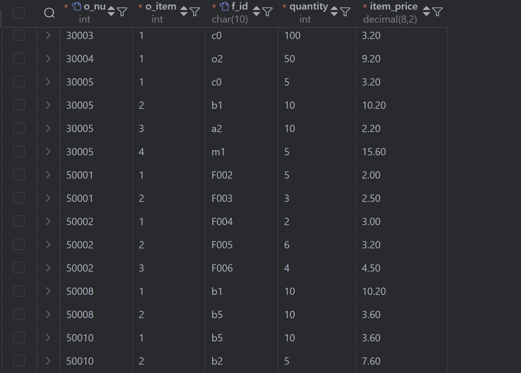The width and height of the screenshot is (521, 373).
Task: Expand the 30005 row with o_item 1
Action: click(48, 82)
